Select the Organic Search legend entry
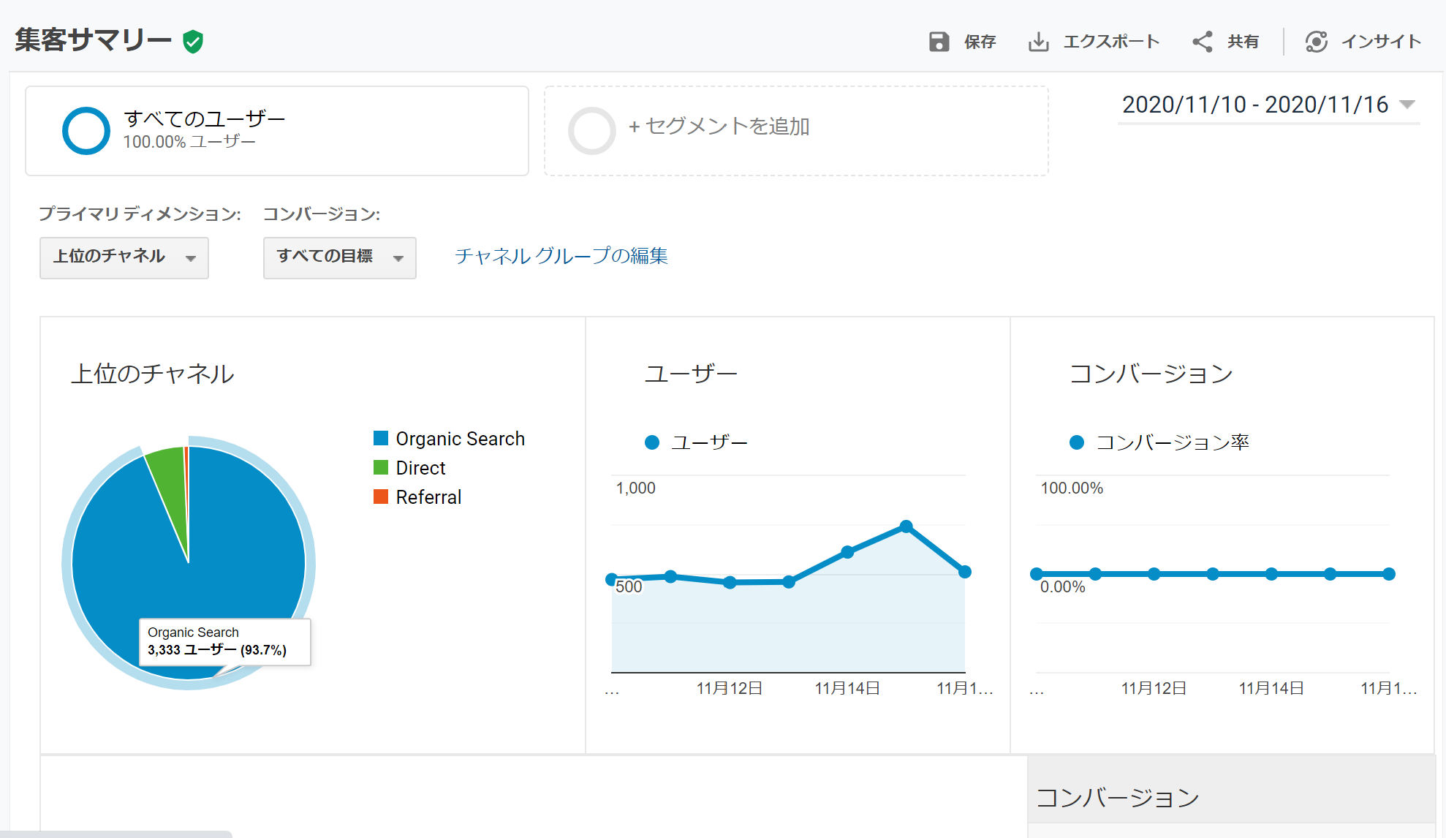This screenshot has height=838, width=1446. click(x=460, y=438)
